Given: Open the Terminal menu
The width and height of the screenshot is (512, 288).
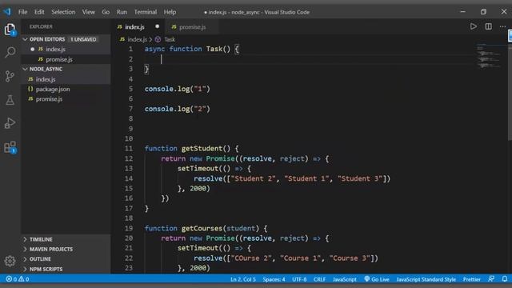Looking at the screenshot, I should point(146,12).
